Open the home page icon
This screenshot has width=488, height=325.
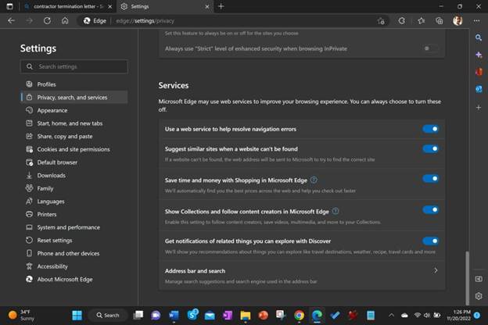pos(65,21)
